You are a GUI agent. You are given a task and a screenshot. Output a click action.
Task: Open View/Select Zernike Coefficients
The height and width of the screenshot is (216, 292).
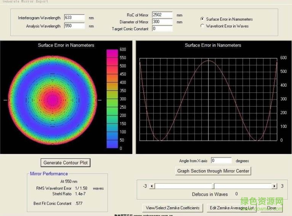click(173, 208)
